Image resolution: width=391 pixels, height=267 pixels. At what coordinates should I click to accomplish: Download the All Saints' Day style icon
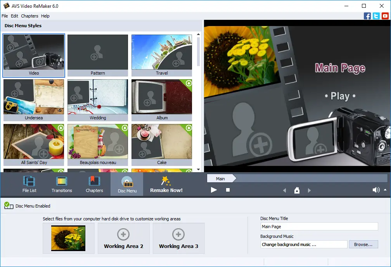61,127
